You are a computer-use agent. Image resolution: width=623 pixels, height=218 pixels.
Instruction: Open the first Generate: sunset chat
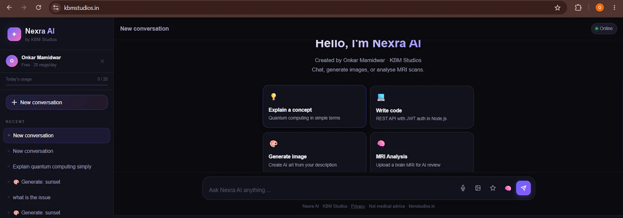57,182
